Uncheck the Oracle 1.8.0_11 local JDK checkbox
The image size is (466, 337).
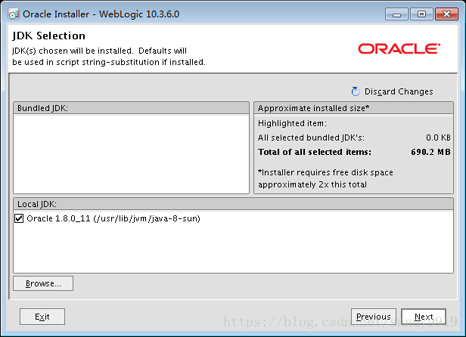[19, 218]
